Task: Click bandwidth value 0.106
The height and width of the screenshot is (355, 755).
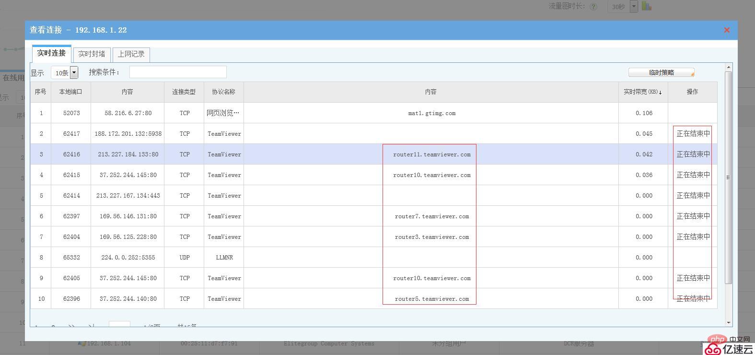Action: (x=644, y=113)
